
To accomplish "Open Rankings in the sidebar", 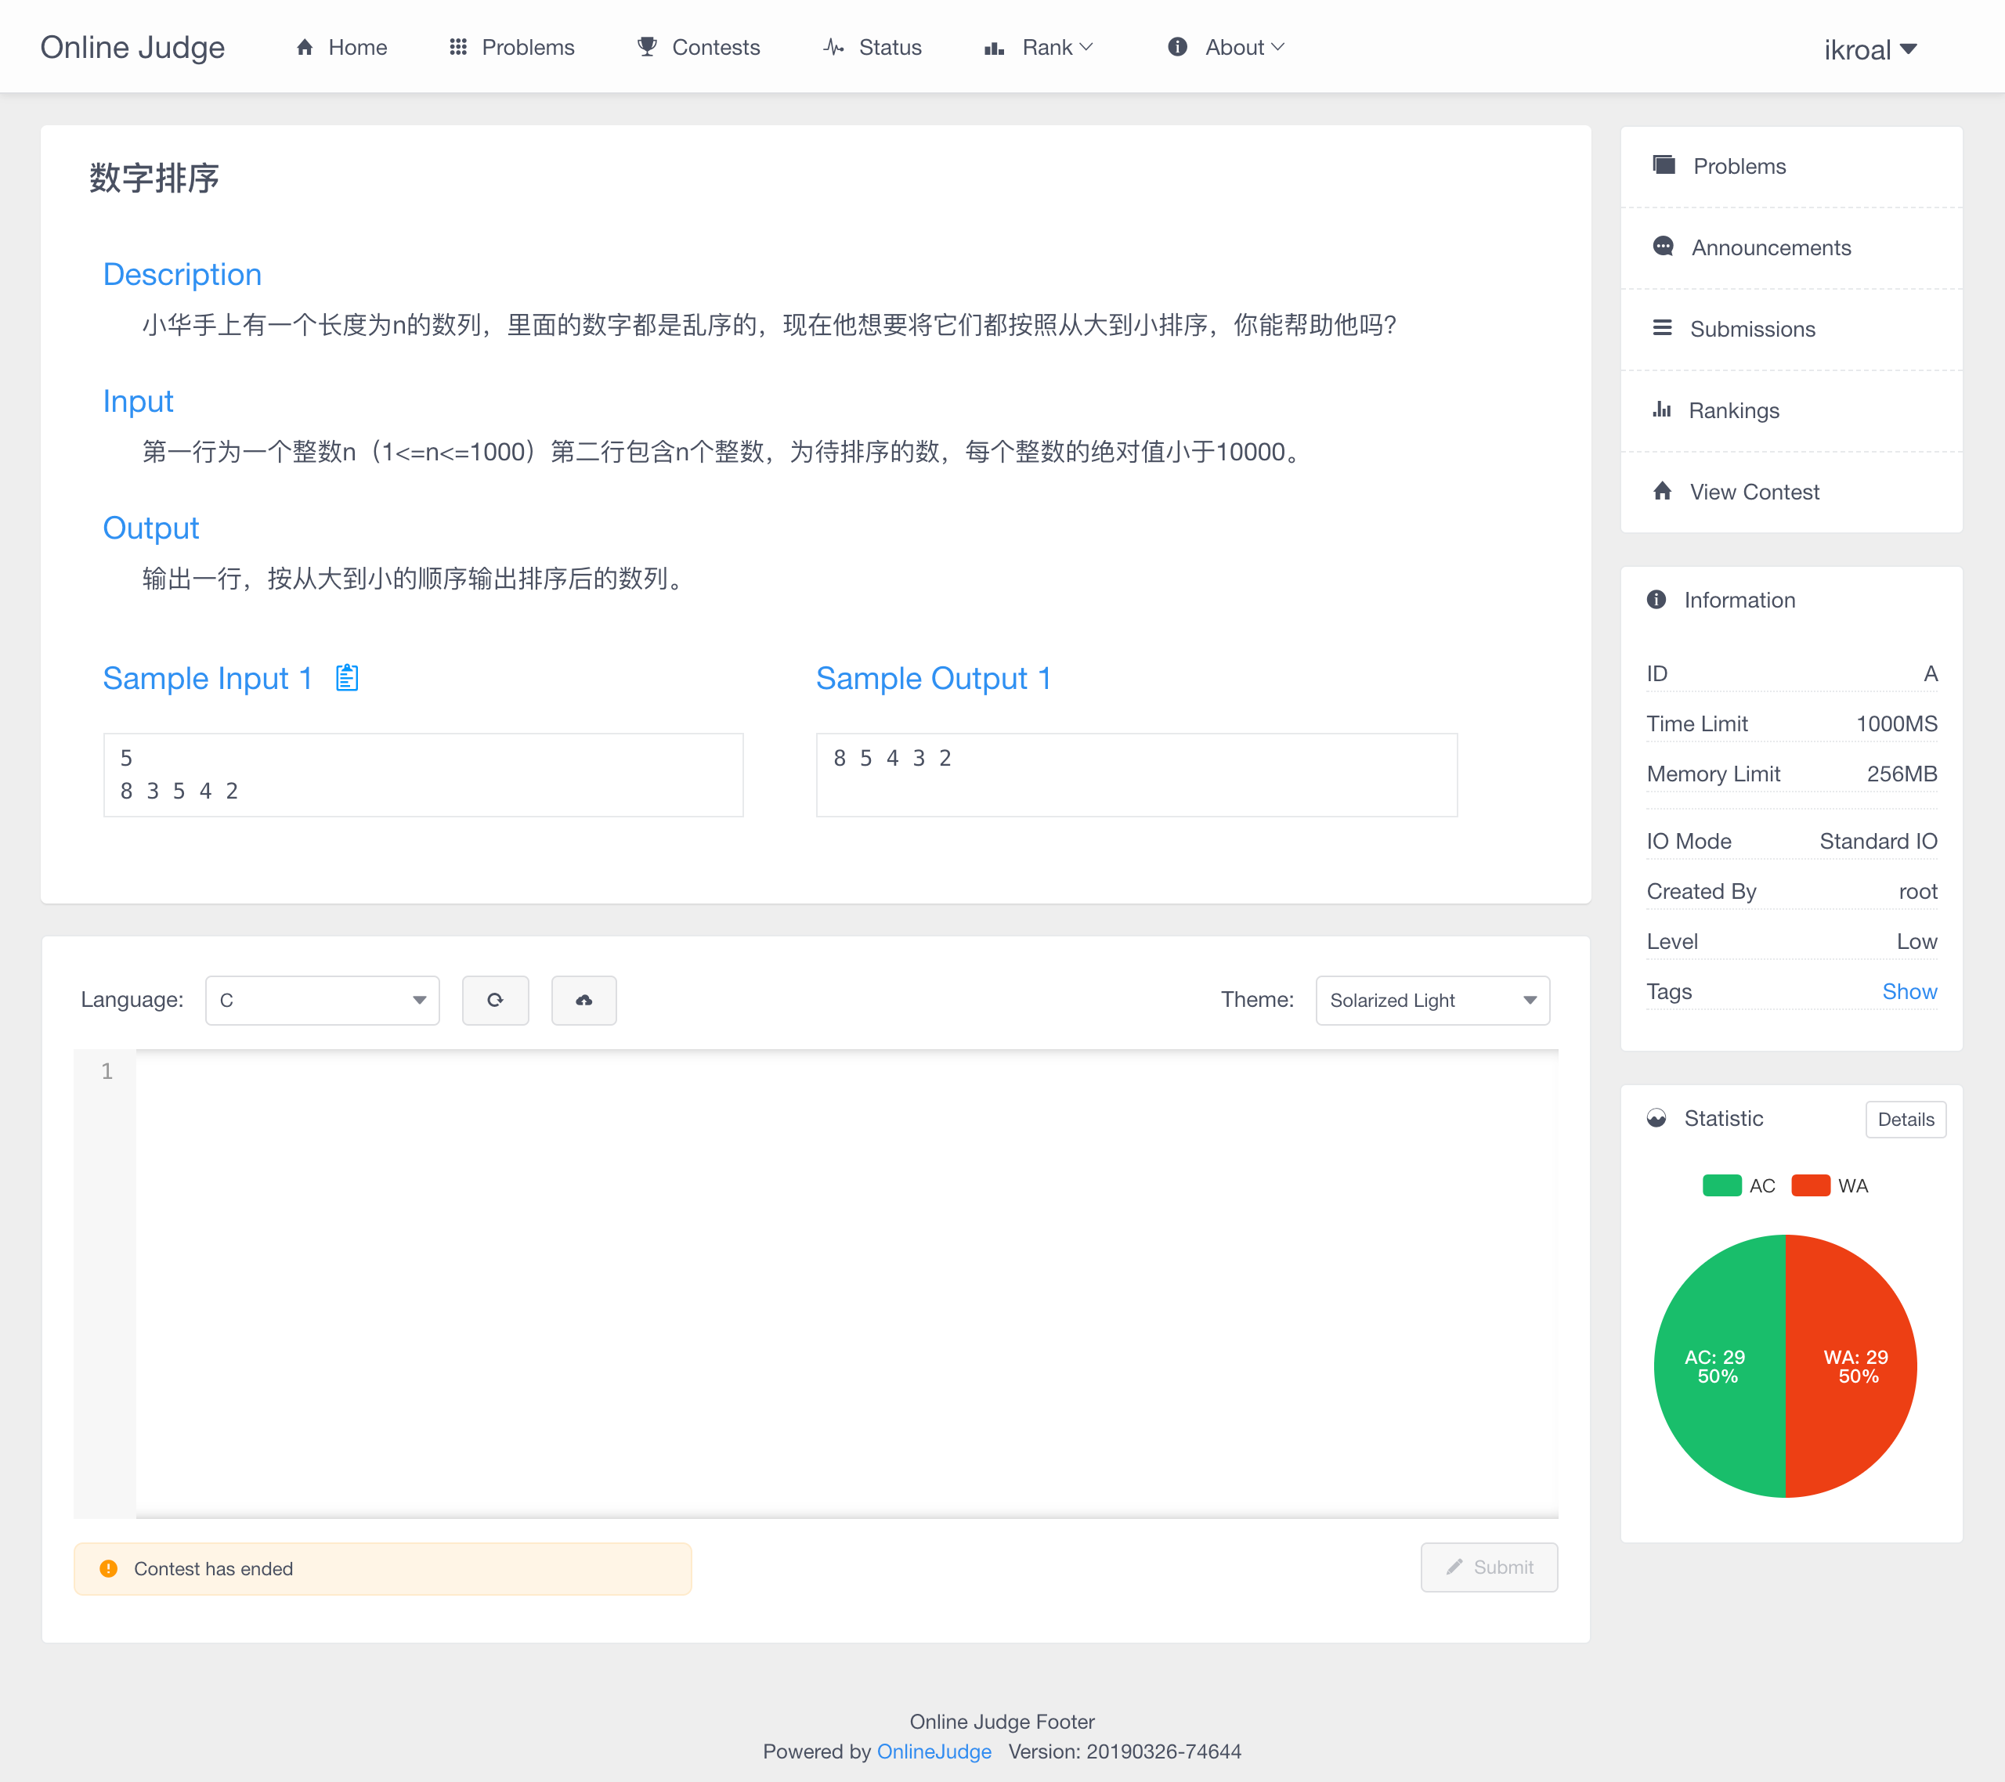I will pyautogui.click(x=1791, y=410).
